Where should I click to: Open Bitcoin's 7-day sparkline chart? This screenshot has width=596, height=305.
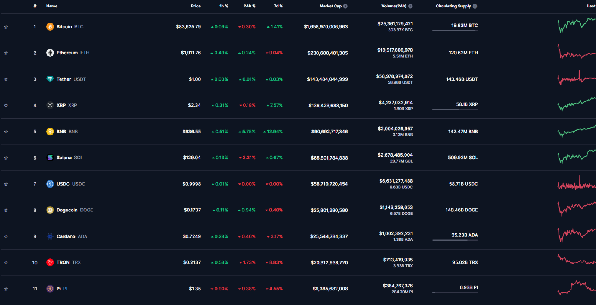[577, 25]
